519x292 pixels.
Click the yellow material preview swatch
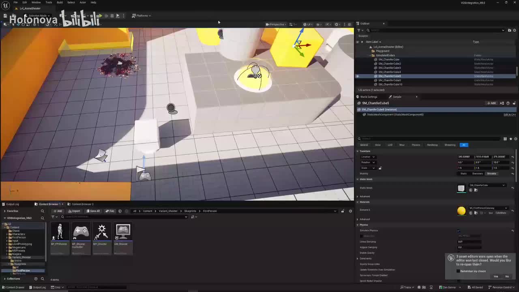click(461, 210)
